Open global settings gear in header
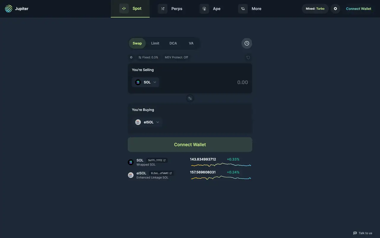This screenshot has height=238, width=380. click(335, 9)
